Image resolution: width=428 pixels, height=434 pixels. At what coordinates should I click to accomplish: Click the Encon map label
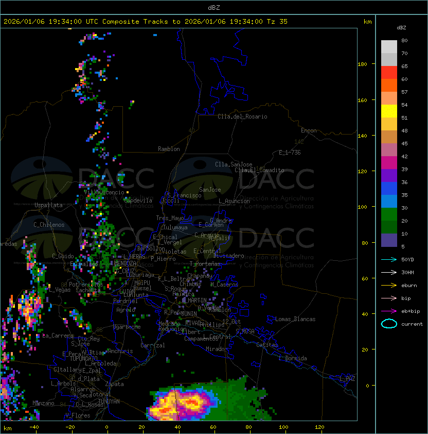pos(309,130)
